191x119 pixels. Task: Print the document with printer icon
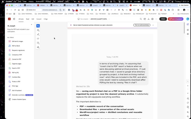(x=152, y=19)
